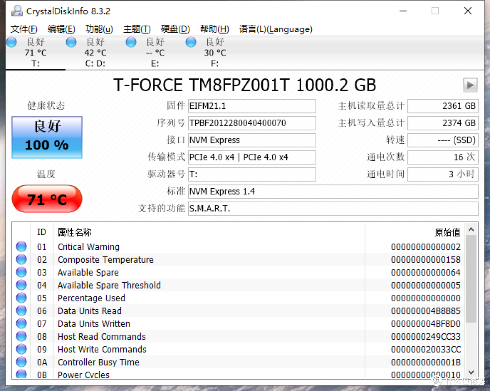Click the attribute list scrollbar thumb

click(x=471, y=279)
